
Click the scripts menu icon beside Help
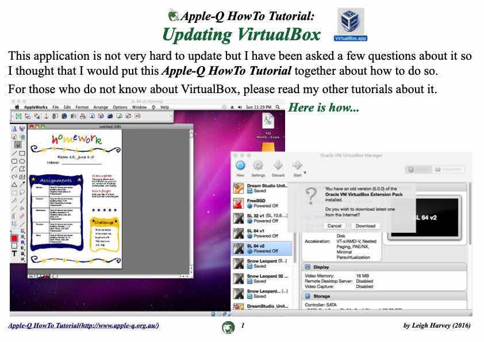click(x=153, y=107)
